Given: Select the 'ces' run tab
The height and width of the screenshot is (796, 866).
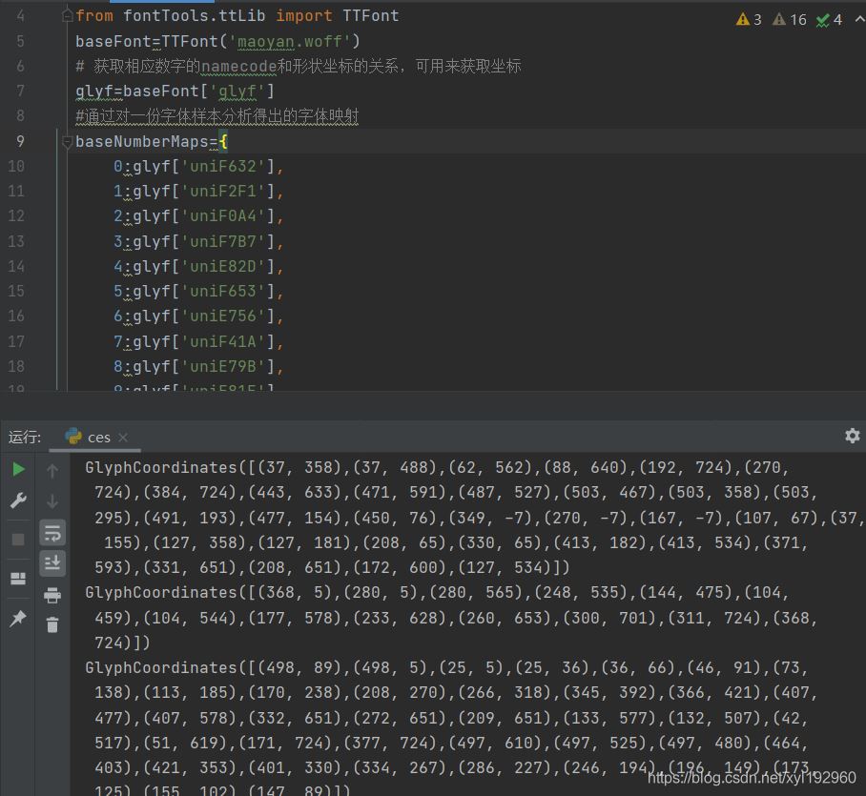Looking at the screenshot, I should (88, 437).
